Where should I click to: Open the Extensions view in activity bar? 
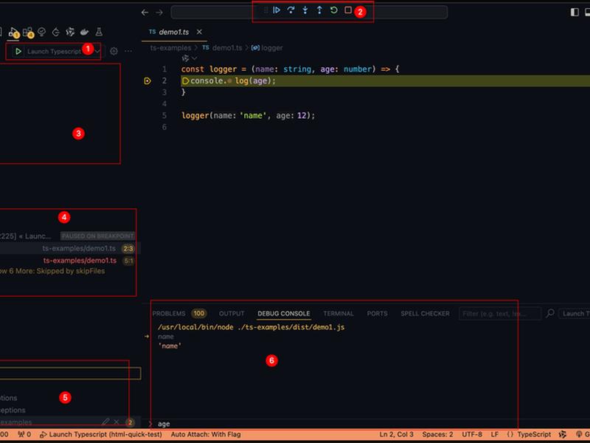pyautogui.click(x=28, y=32)
